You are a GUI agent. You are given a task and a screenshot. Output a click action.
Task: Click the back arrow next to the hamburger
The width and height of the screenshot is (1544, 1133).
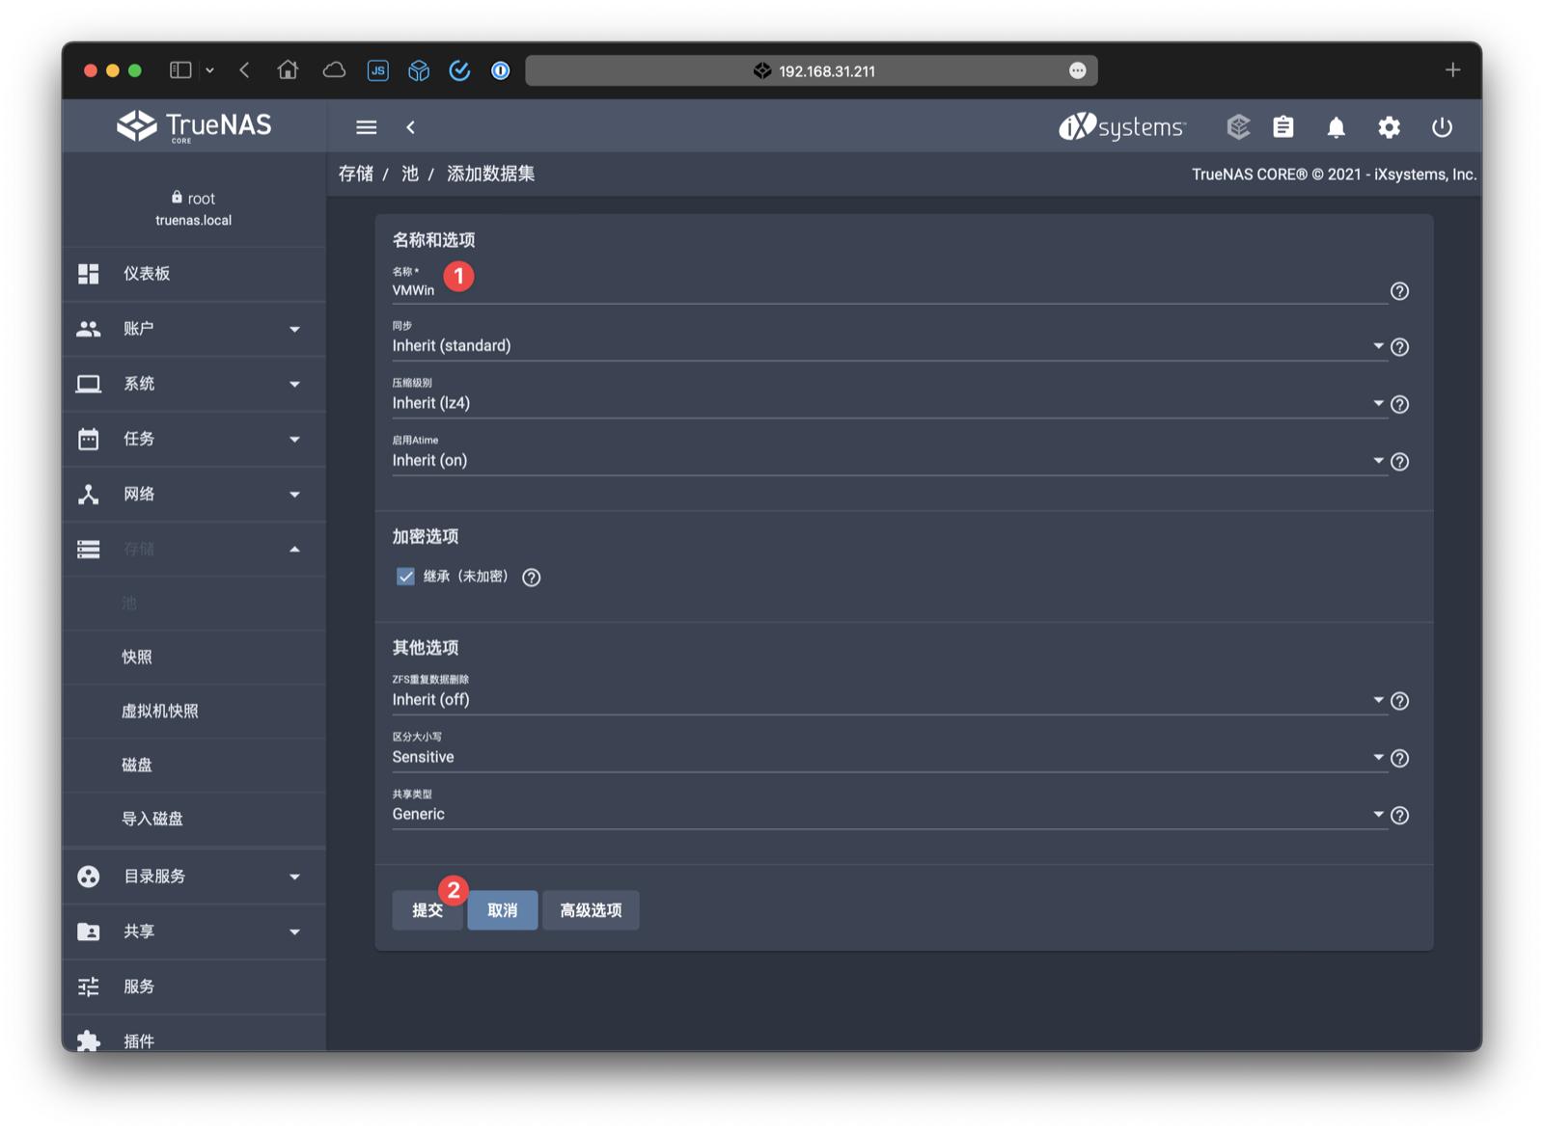(411, 126)
